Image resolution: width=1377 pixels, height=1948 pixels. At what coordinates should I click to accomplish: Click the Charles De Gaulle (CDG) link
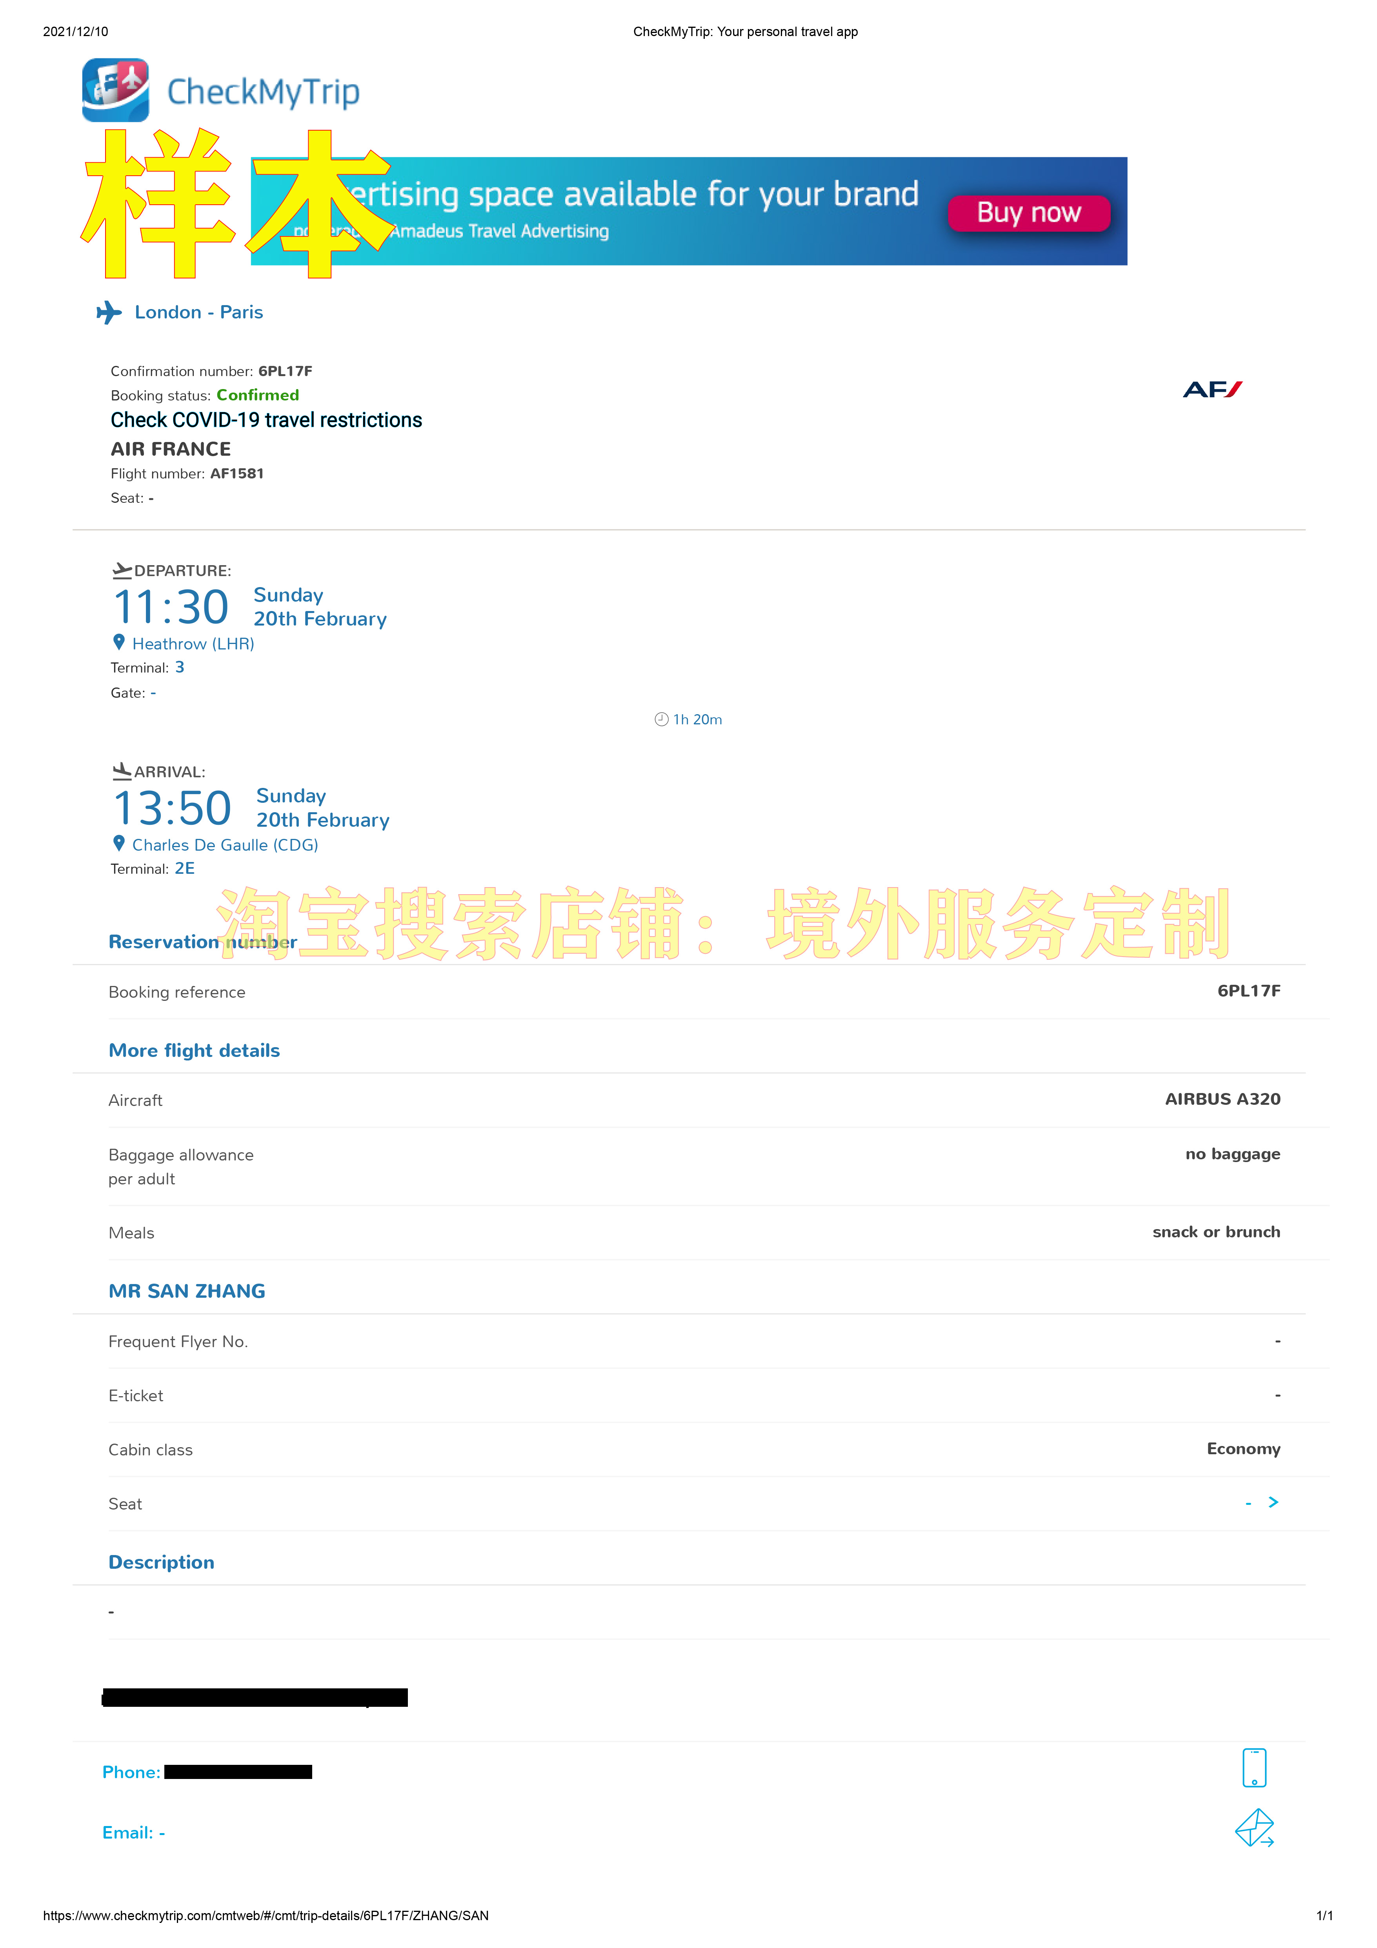[225, 845]
